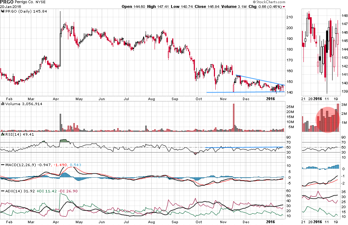Click the red -DI 26.90 value

pos(68,191)
